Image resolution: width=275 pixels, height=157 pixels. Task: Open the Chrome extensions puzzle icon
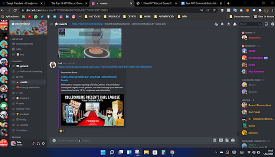(x=260, y=10)
